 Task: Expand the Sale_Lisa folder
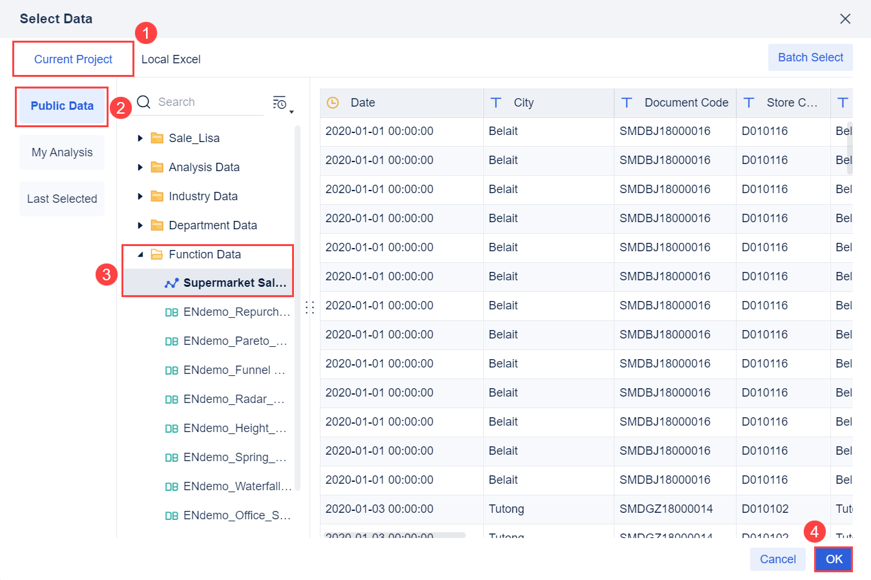pos(140,138)
